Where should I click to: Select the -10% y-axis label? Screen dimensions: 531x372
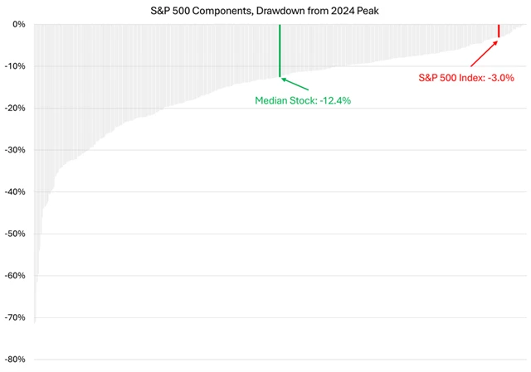click(x=14, y=66)
